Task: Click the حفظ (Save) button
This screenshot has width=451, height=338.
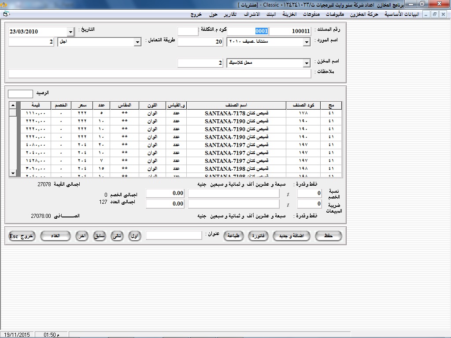Action: click(328, 236)
